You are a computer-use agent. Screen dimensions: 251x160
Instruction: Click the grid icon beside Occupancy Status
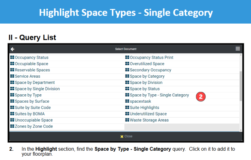(x=12, y=57)
